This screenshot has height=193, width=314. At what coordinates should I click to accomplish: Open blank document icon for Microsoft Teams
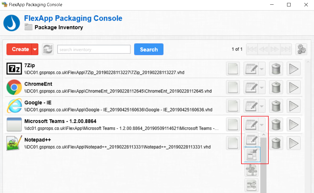point(233,125)
